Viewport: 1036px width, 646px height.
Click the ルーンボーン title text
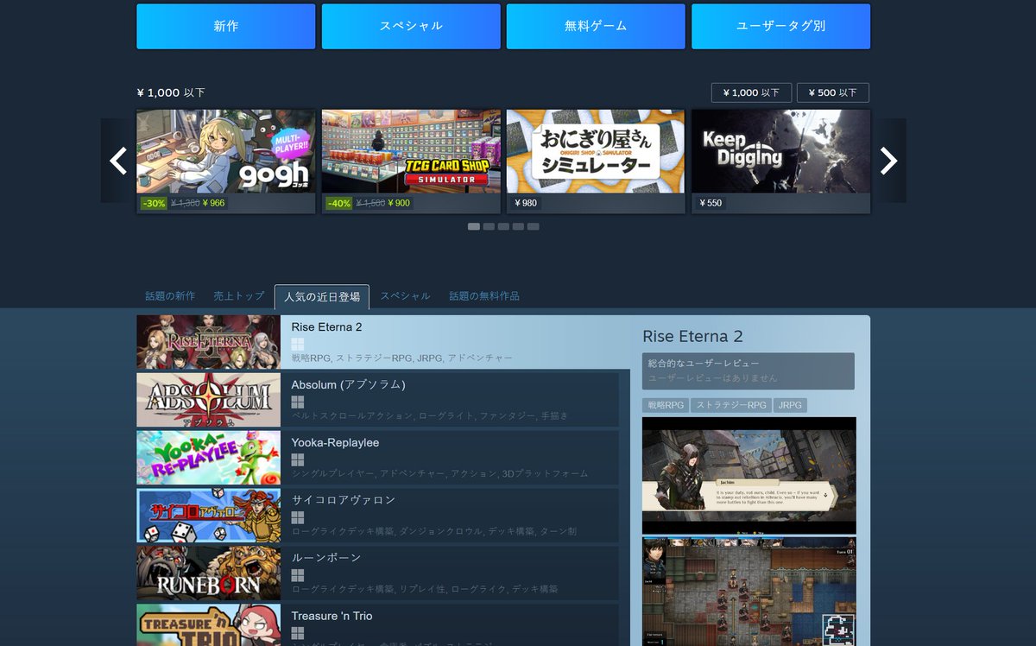tap(326, 558)
